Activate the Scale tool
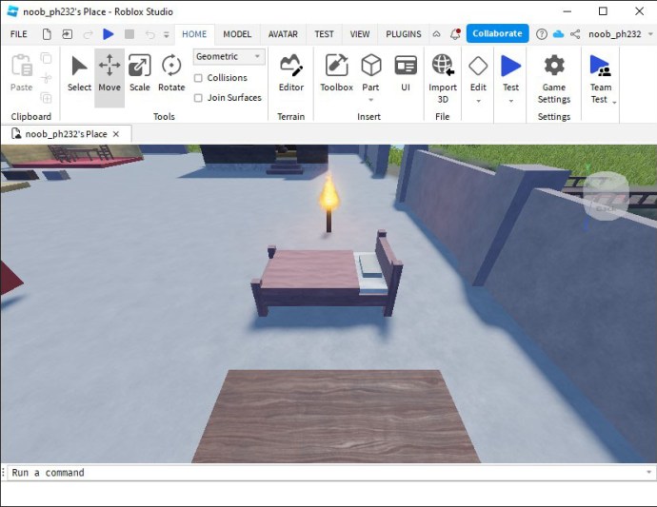This screenshot has width=657, height=507. coord(140,73)
